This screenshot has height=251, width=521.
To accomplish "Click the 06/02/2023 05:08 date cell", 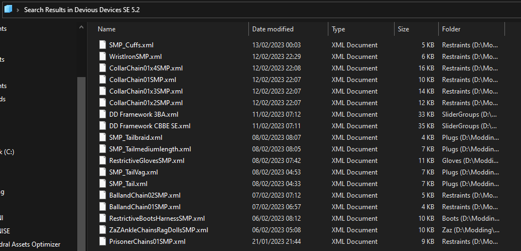I will [277, 230].
